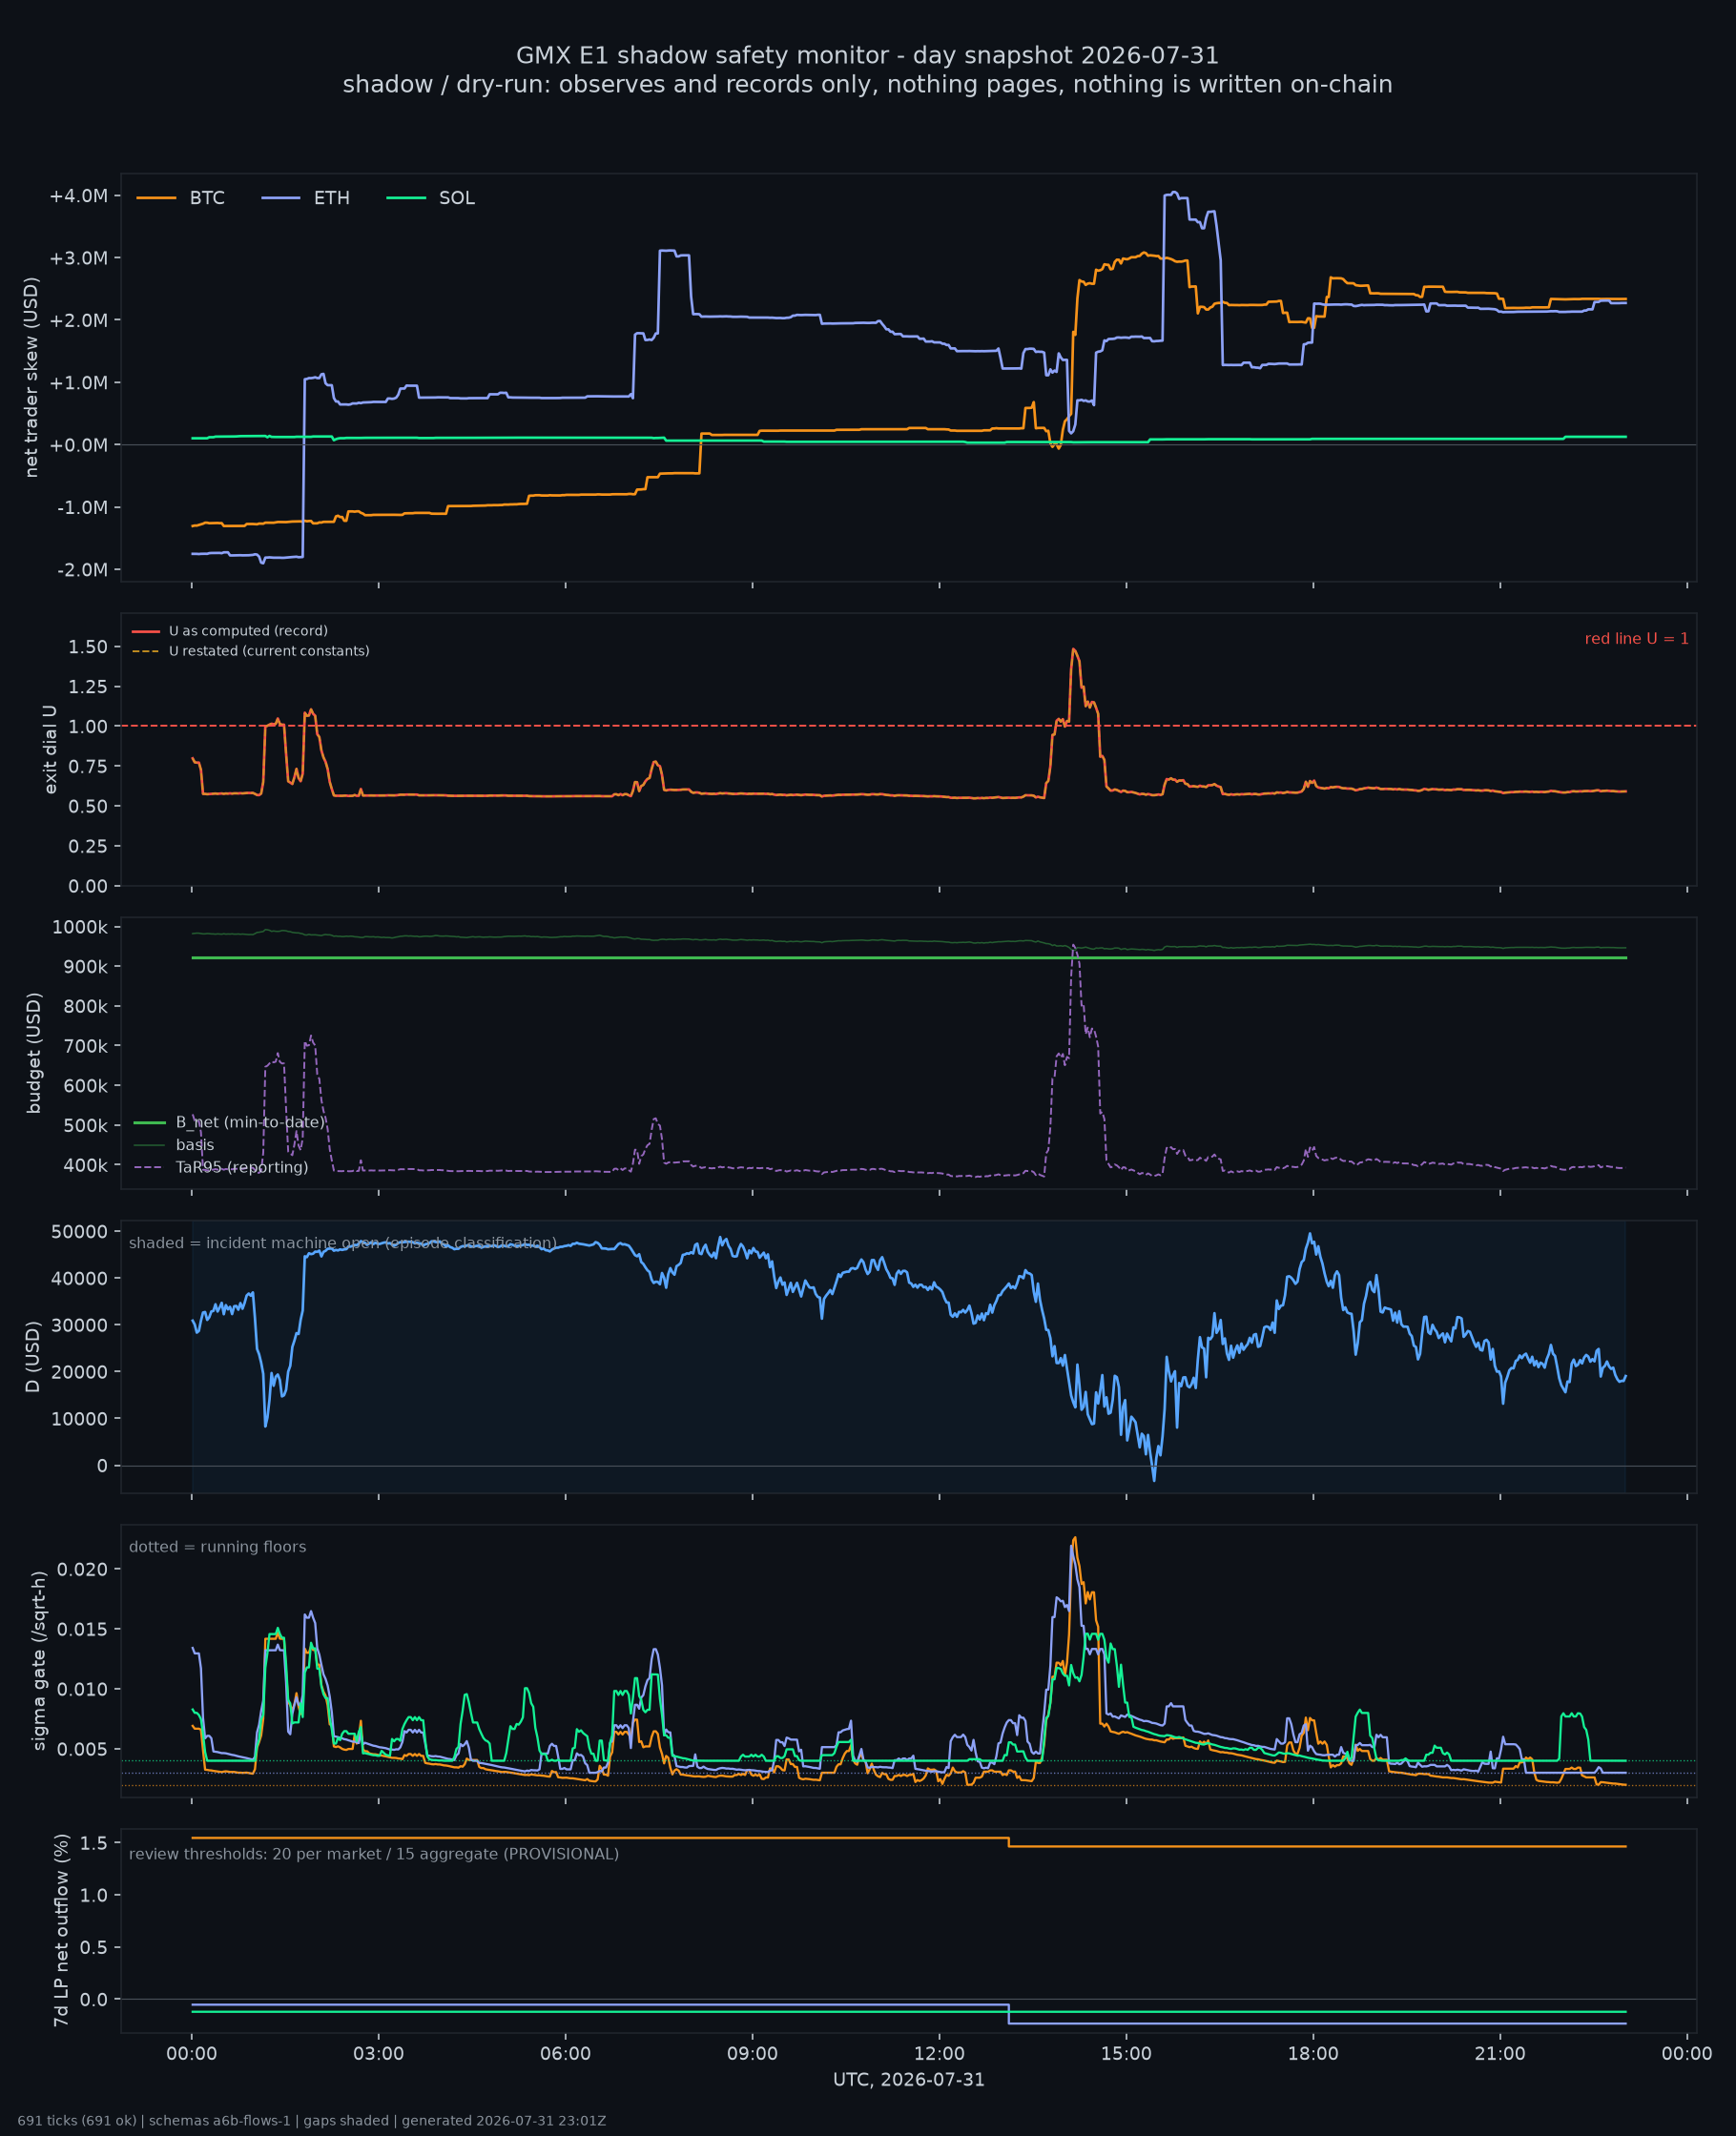This screenshot has width=1736, height=2136.
Task: Click the 'red line U = 1' annotation
Action: tap(1636, 639)
